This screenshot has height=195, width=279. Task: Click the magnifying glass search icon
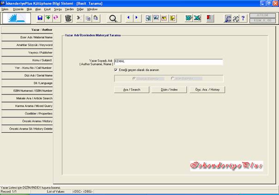coord(113,18)
